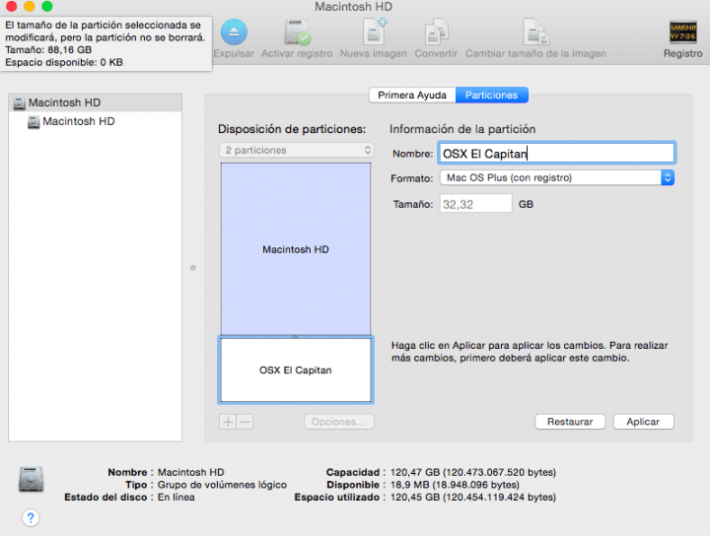Viewport: 710px width, 536px height.
Task: Click the Restaurar button
Action: [570, 422]
